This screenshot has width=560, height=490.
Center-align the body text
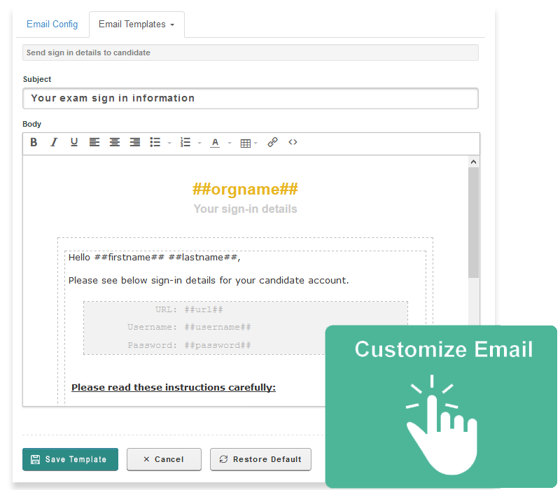115,142
